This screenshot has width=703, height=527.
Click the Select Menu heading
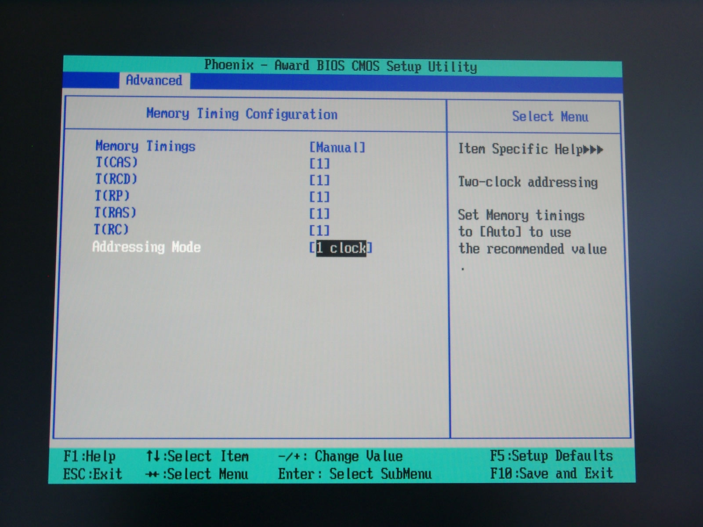tap(550, 117)
